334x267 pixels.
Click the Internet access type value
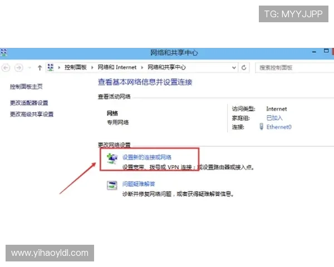pyautogui.click(x=277, y=109)
